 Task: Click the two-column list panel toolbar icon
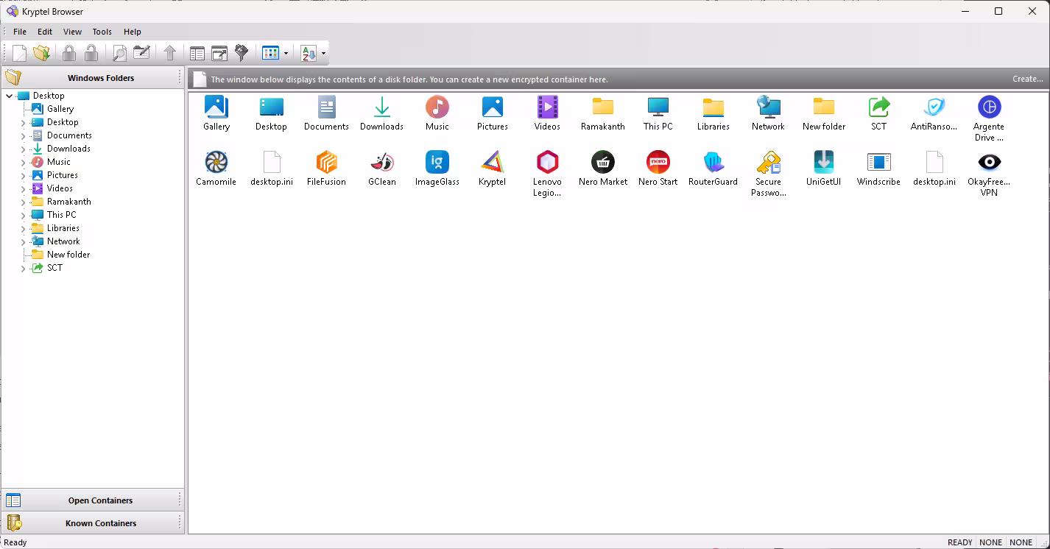[197, 53]
